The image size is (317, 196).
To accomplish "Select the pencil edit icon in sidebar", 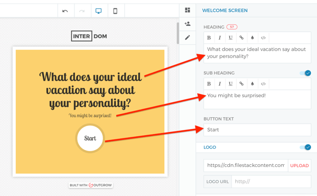I will click(188, 38).
